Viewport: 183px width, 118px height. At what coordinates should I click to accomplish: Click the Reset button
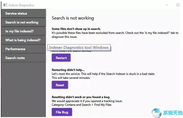(x=60, y=85)
